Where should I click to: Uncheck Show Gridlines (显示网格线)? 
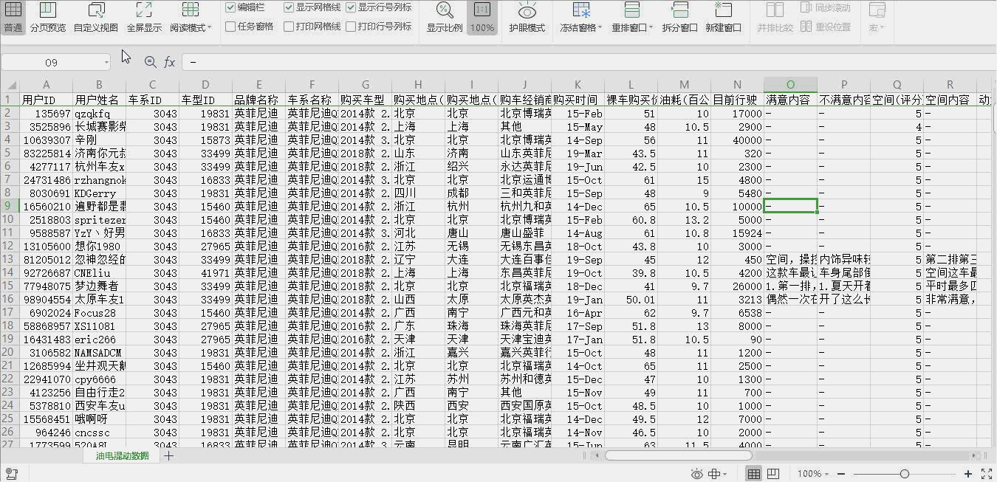pos(289,7)
